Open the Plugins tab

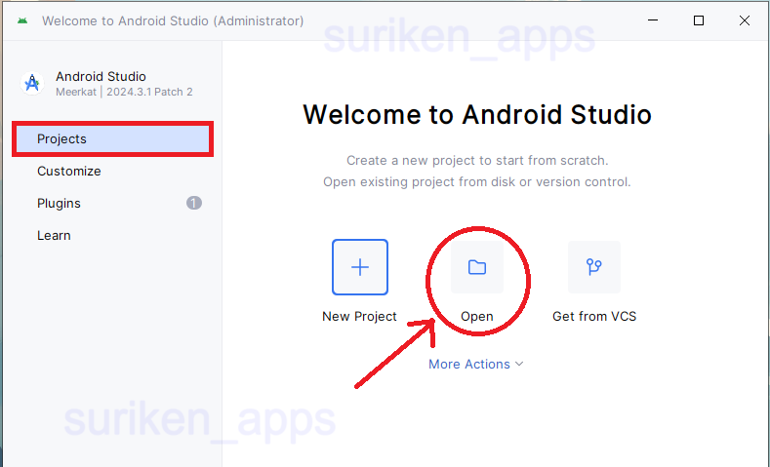(59, 203)
